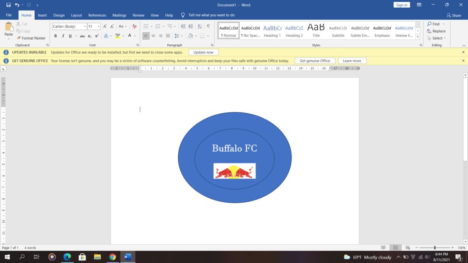Click the Sign in button
This screenshot has width=468, height=263.
[x=402, y=5]
